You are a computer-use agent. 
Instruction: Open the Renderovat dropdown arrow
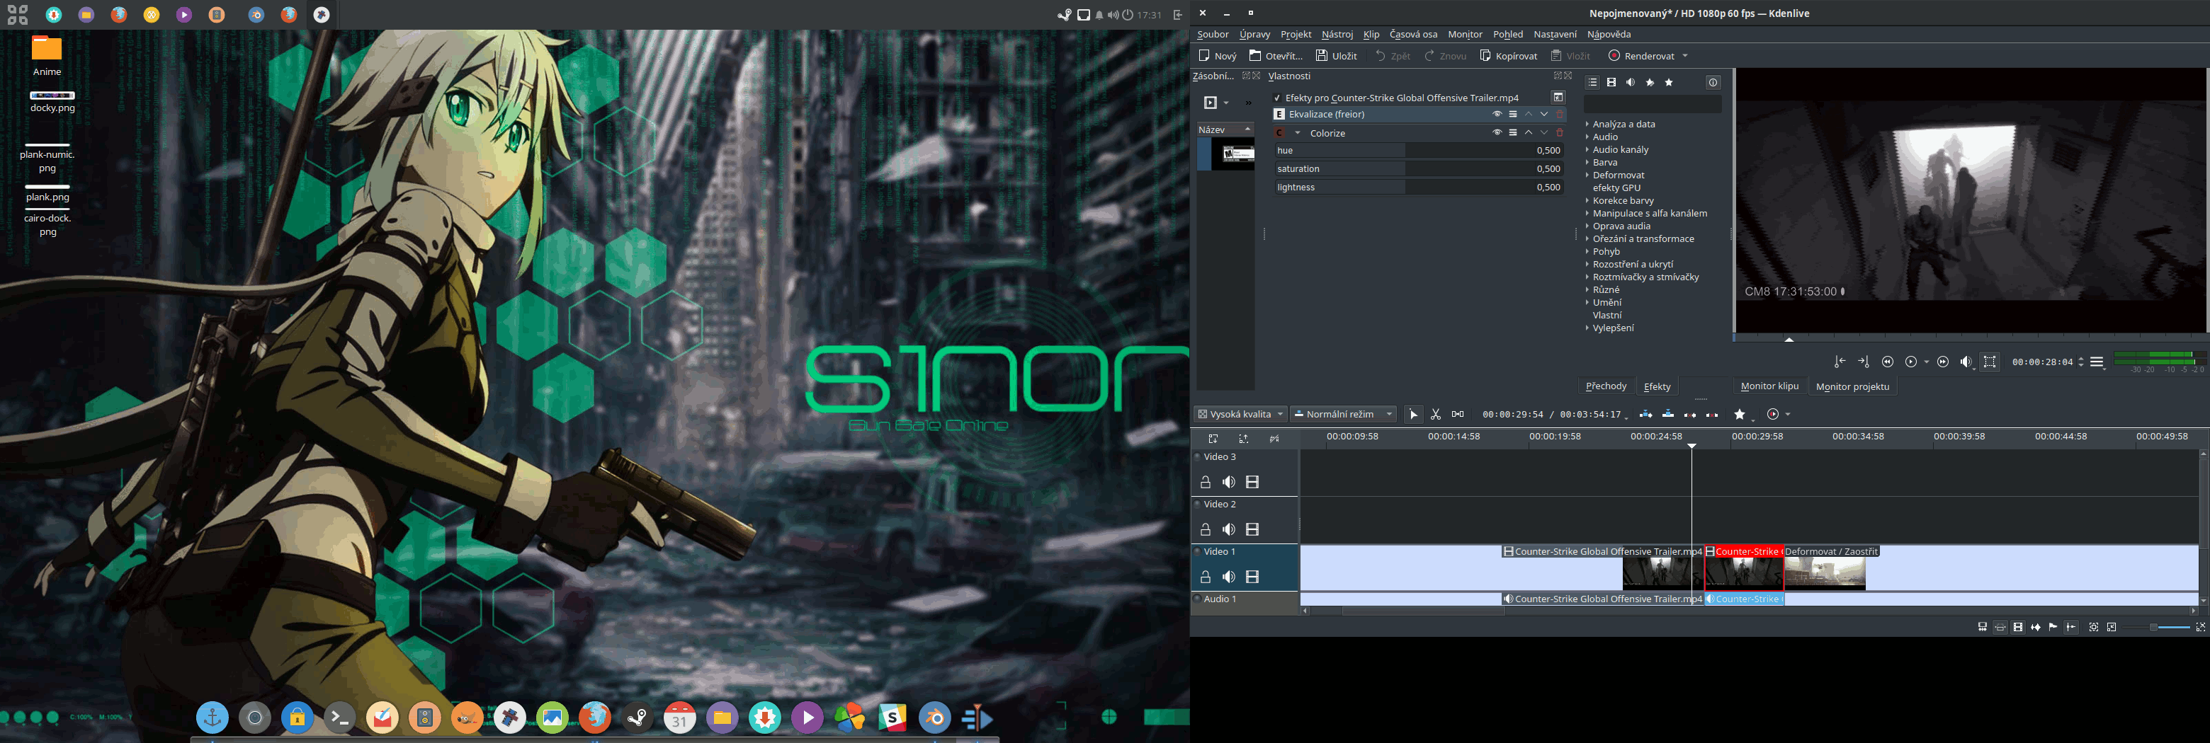(x=1685, y=57)
